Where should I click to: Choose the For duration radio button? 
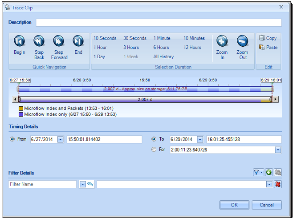point(154,150)
